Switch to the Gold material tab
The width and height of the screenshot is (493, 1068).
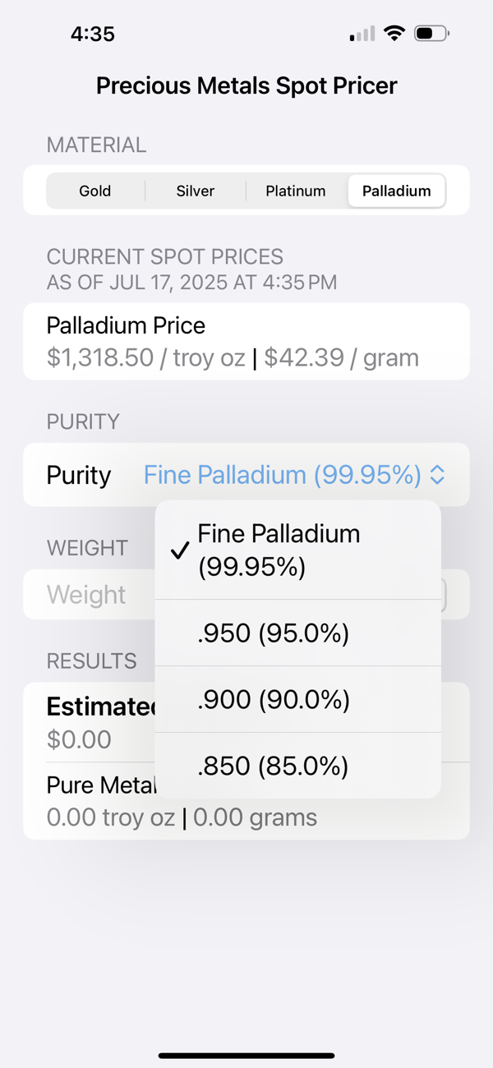click(94, 191)
